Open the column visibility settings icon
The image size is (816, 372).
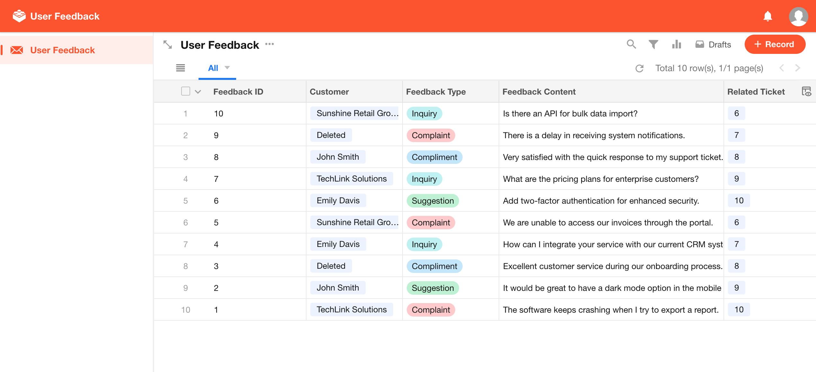[806, 92]
